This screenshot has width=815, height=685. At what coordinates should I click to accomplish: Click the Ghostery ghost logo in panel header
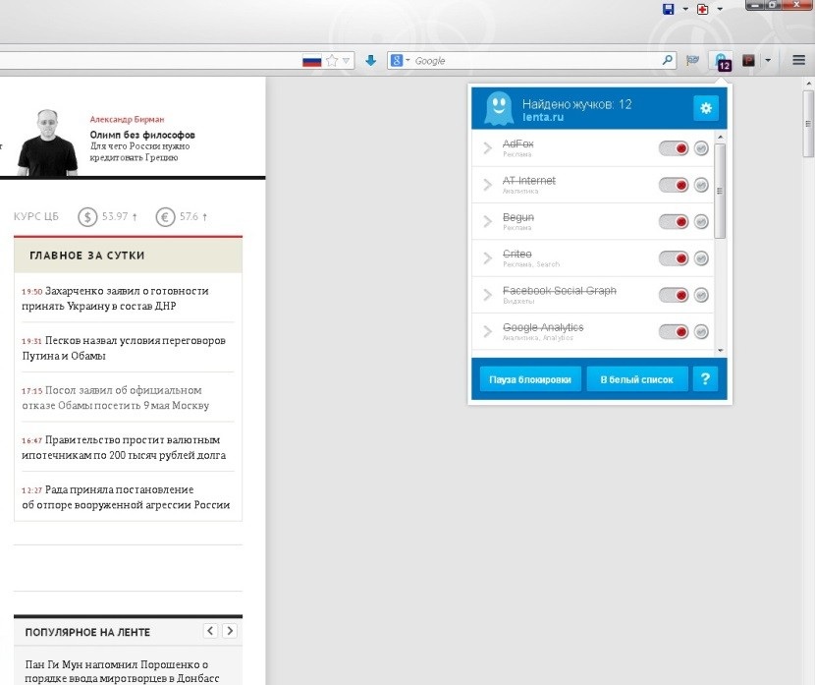point(498,108)
